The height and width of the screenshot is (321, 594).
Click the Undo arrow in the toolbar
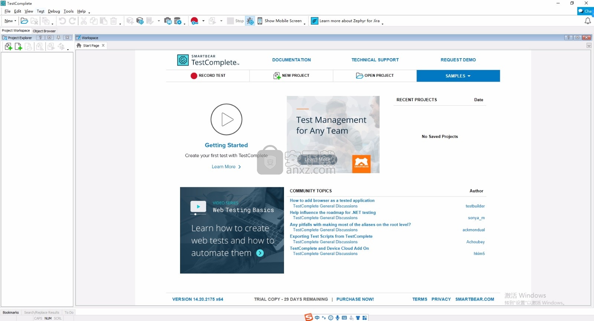[62, 21]
